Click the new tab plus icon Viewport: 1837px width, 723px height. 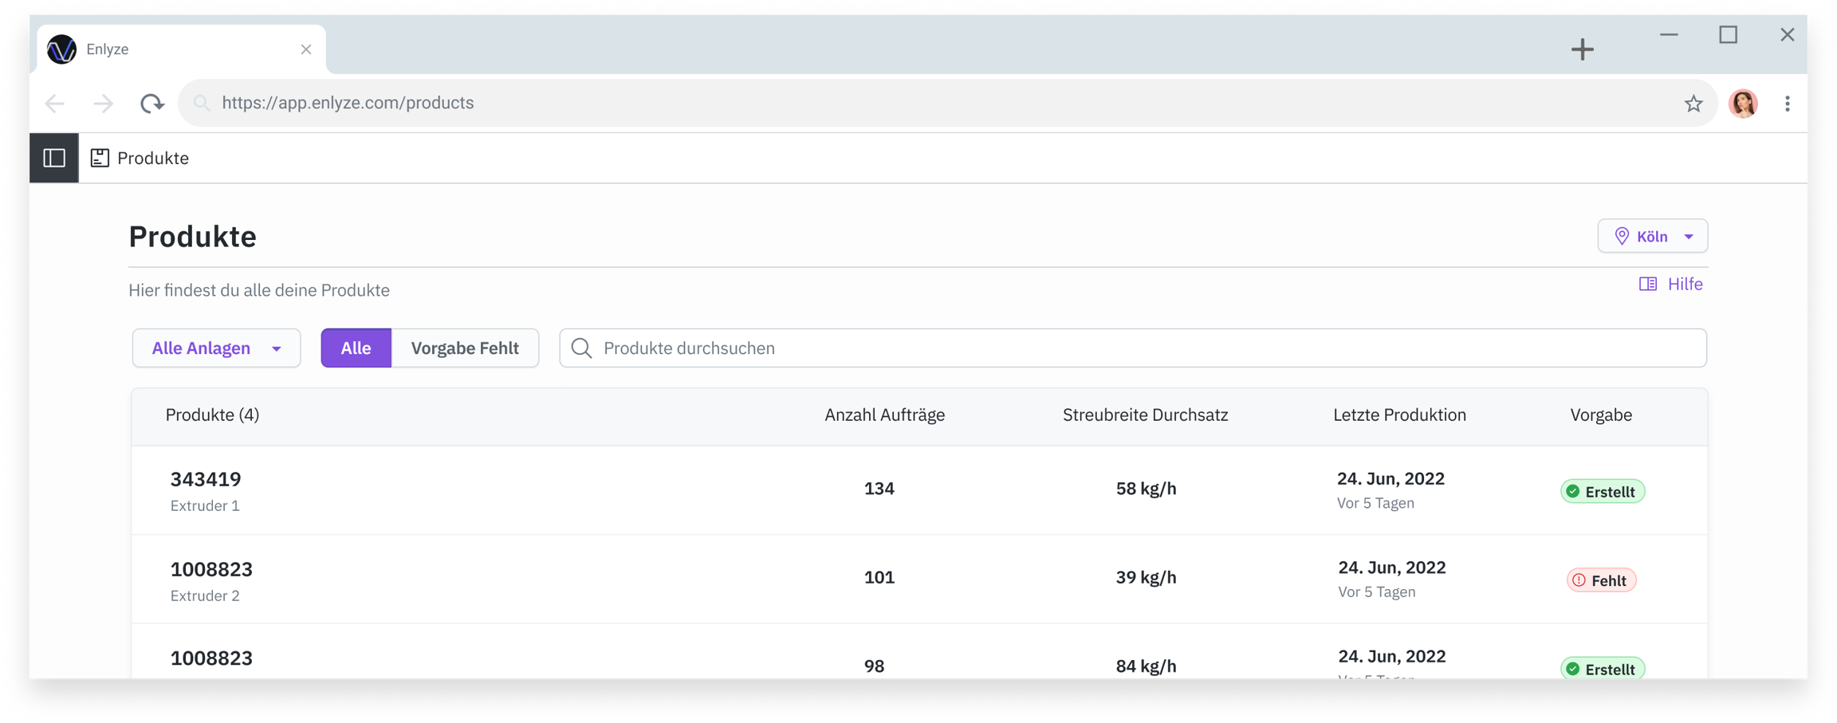[1582, 49]
